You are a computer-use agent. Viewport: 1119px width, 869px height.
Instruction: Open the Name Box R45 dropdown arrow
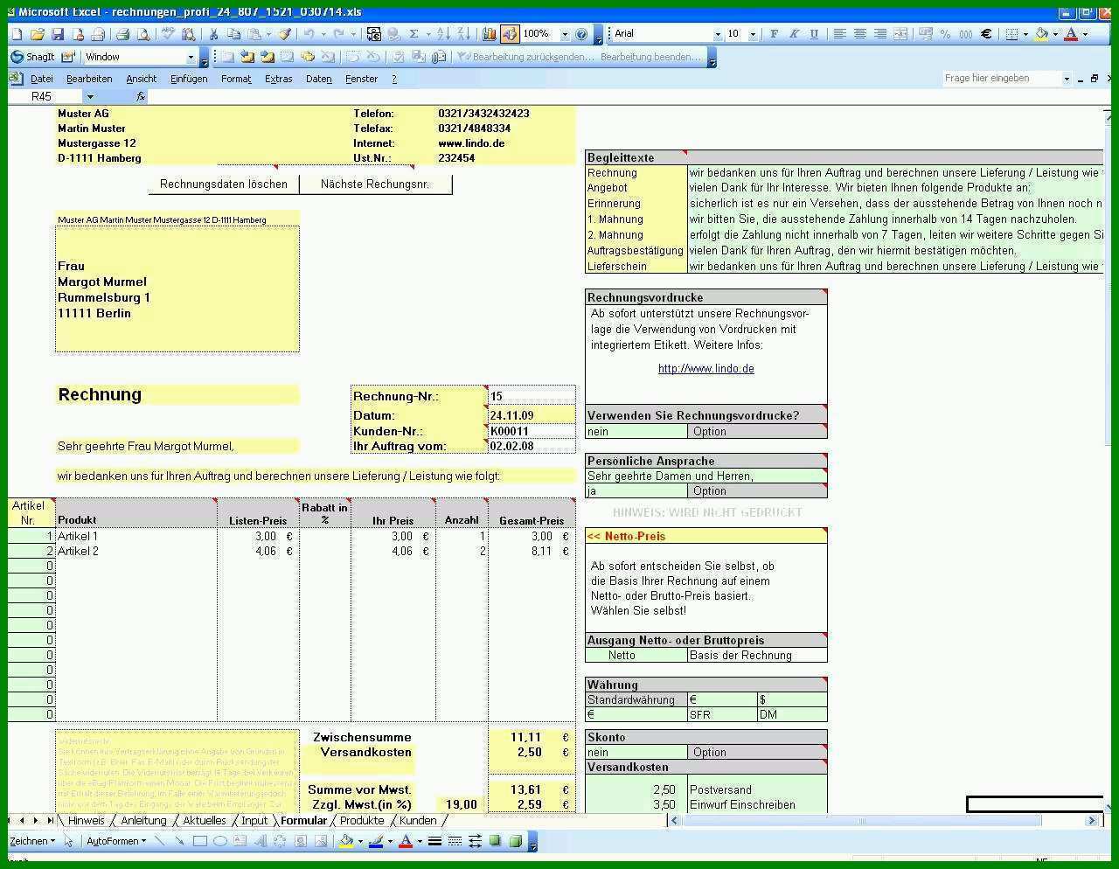pyautogui.click(x=89, y=97)
